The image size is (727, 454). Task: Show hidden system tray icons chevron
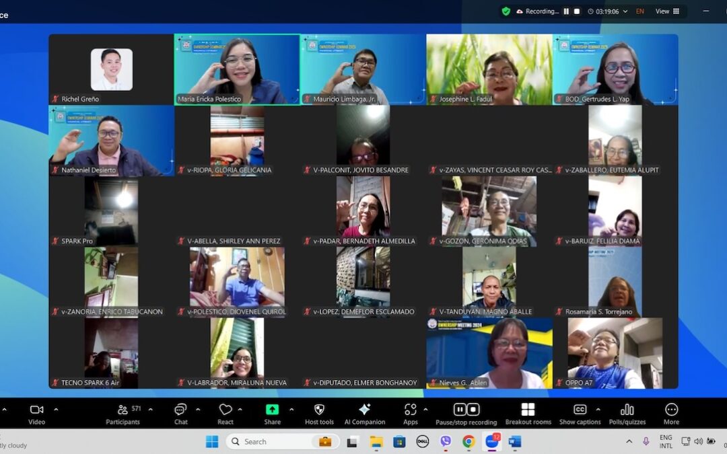tap(629, 441)
